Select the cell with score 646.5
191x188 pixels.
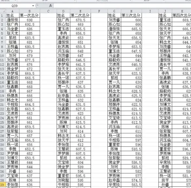pyautogui.click(x=81, y=60)
